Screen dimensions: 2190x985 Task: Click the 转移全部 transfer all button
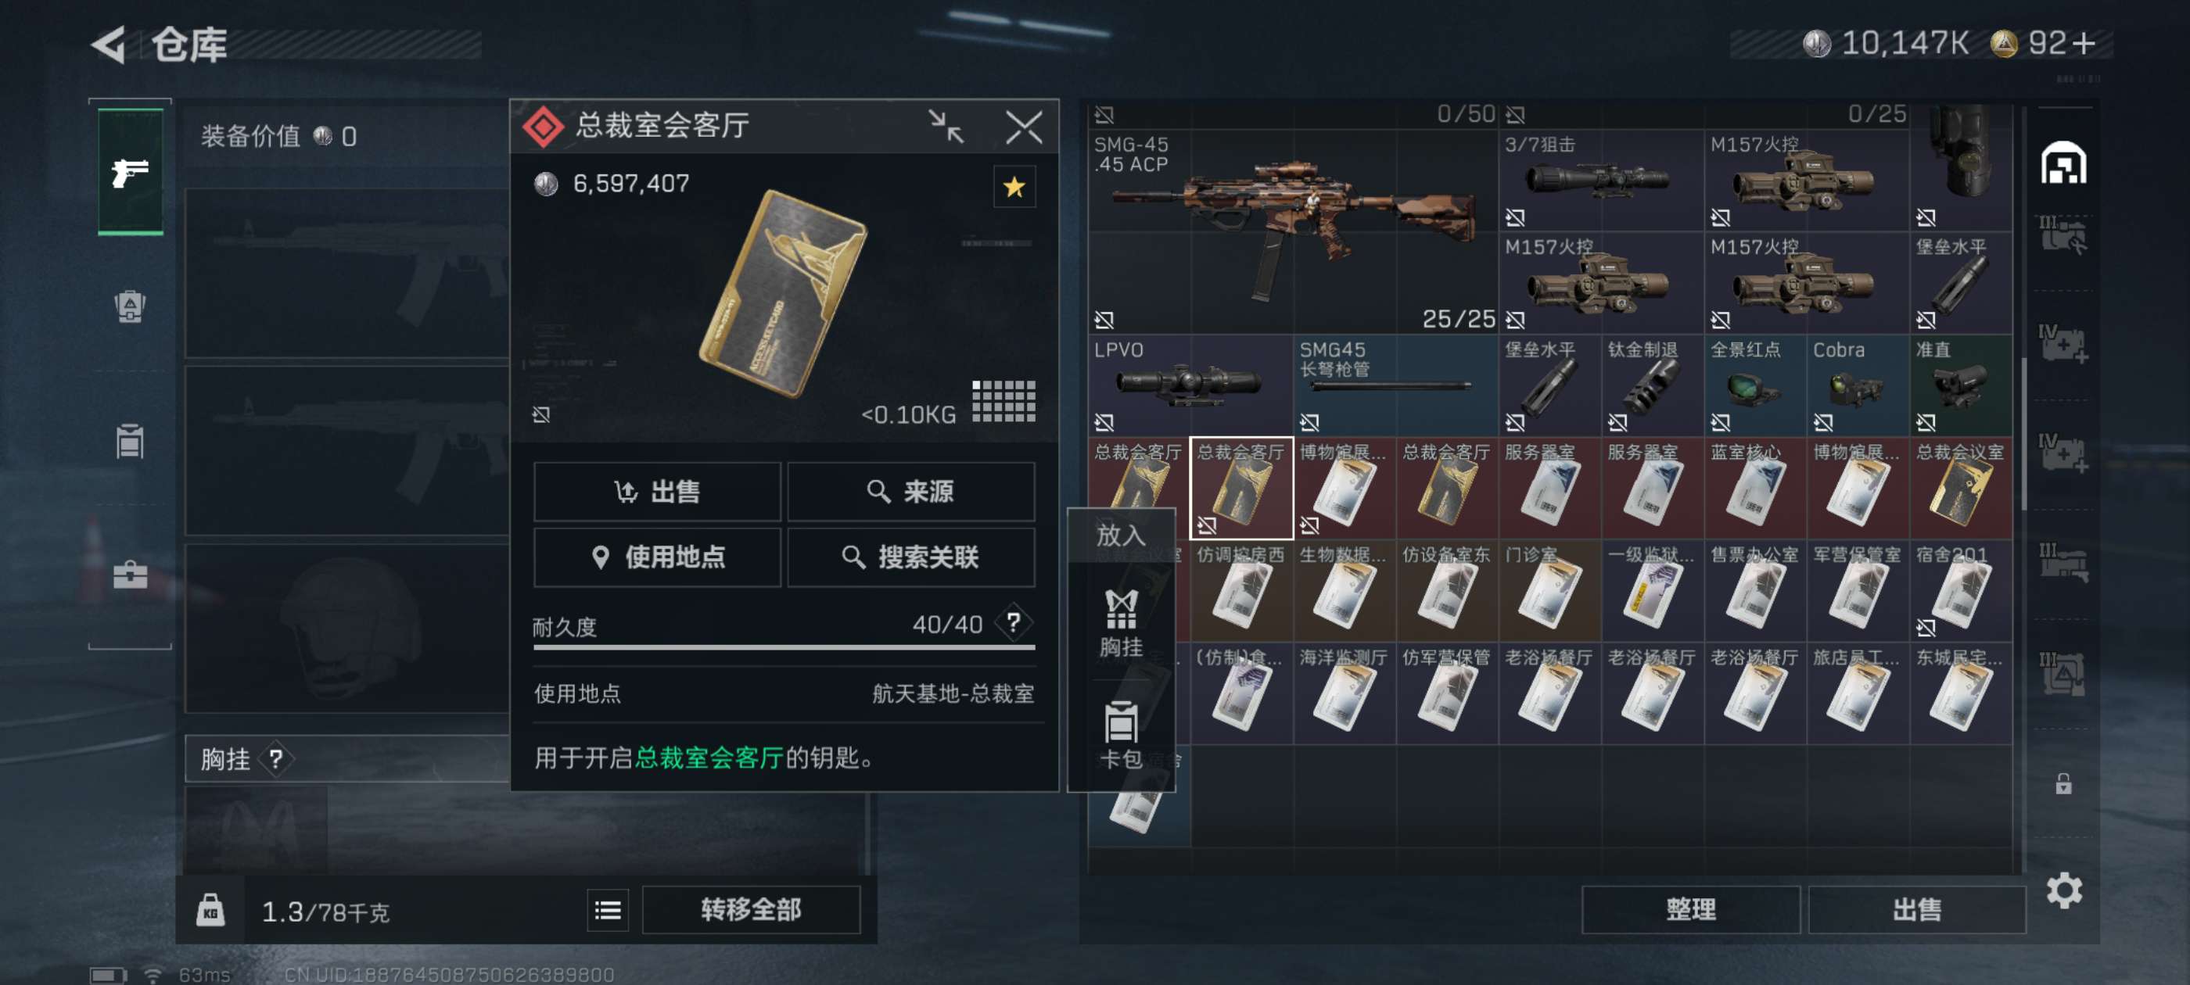pos(751,910)
